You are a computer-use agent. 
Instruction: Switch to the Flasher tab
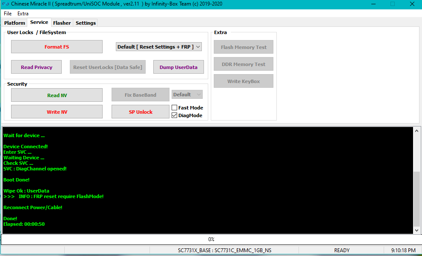click(62, 23)
